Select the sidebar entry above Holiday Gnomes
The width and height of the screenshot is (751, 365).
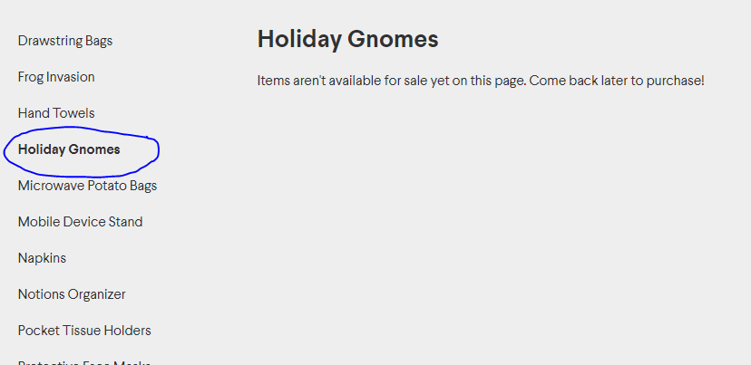click(56, 113)
